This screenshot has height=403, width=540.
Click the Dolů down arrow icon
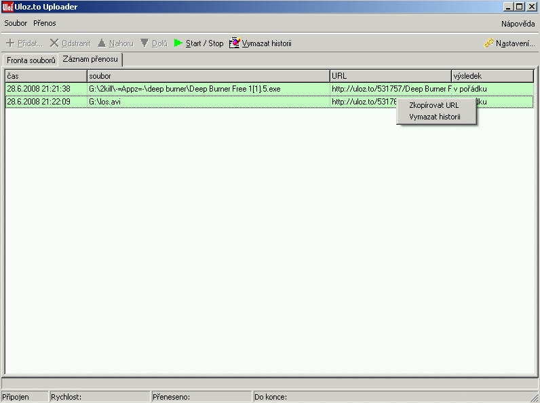[144, 43]
